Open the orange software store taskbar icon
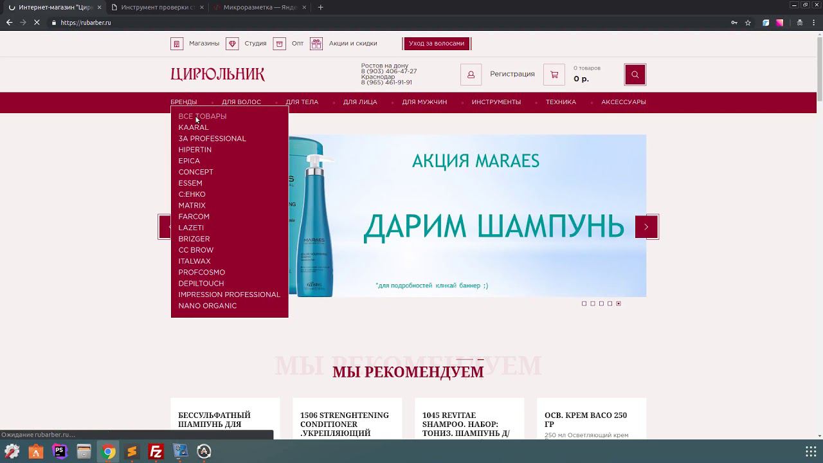 click(x=36, y=451)
